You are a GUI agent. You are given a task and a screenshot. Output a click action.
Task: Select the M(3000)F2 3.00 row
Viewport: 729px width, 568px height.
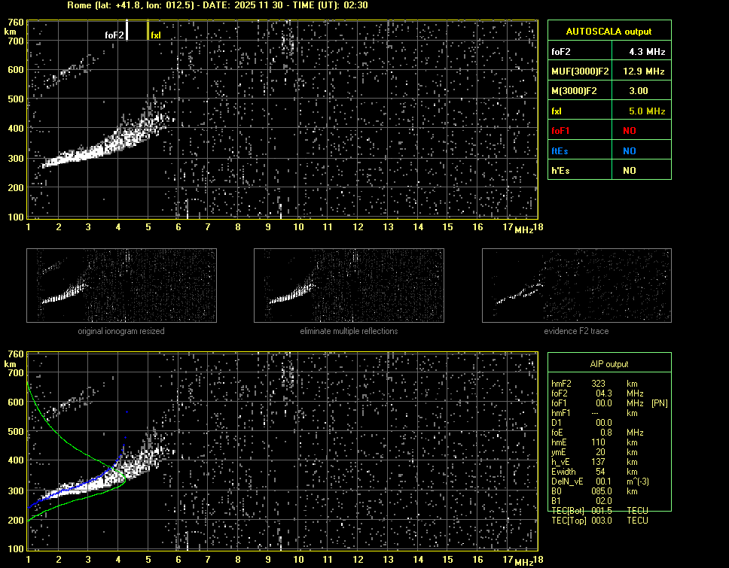(609, 91)
